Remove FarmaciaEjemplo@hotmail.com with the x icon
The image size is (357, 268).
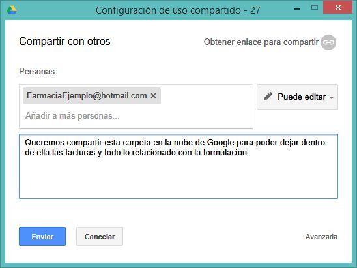154,96
